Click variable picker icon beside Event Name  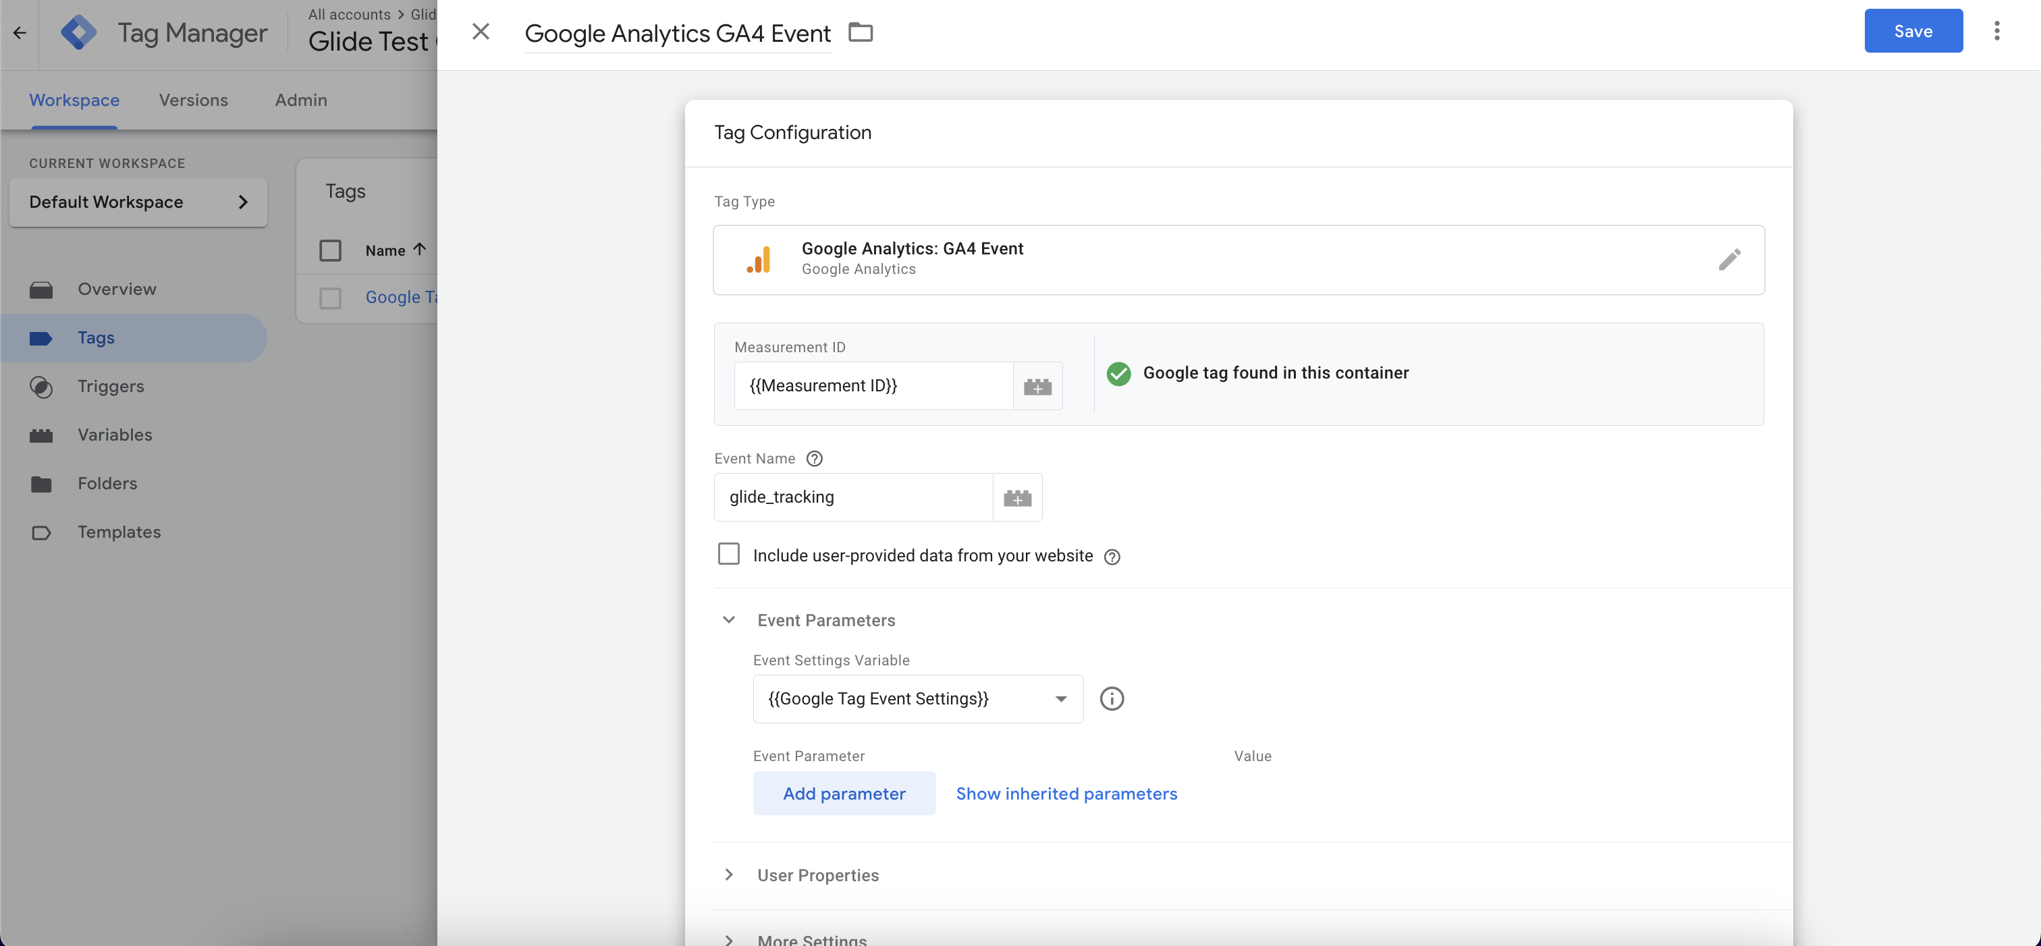1016,497
